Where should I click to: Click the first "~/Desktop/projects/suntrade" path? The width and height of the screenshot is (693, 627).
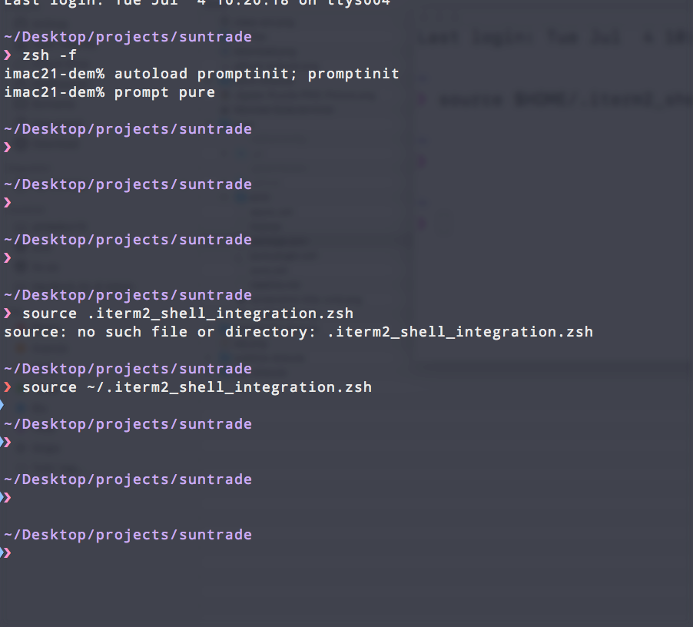pyautogui.click(x=128, y=36)
